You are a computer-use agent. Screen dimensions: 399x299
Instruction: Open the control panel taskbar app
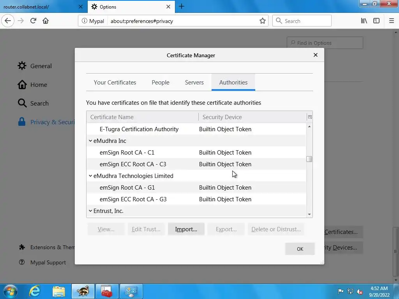[x=131, y=291]
